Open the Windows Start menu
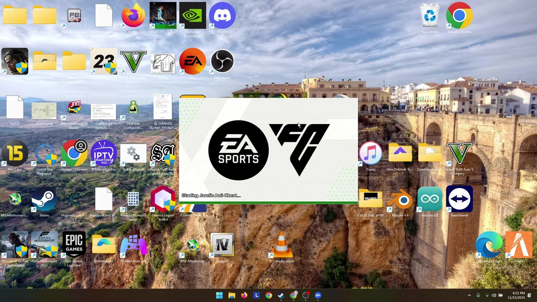This screenshot has height=302, width=537. [x=219, y=295]
